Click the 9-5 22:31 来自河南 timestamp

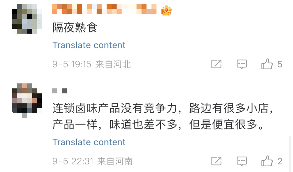tap(92, 161)
